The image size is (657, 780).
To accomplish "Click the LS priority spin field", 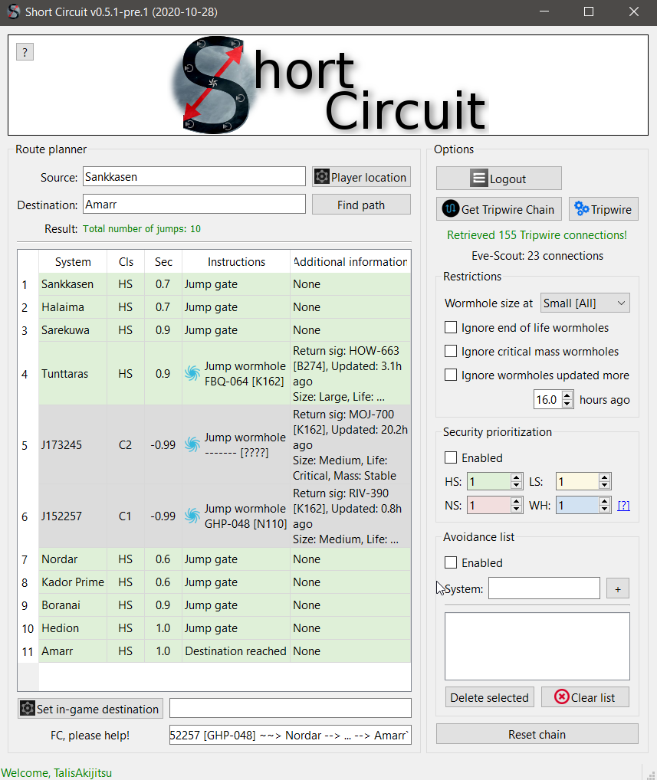I will pos(577,481).
